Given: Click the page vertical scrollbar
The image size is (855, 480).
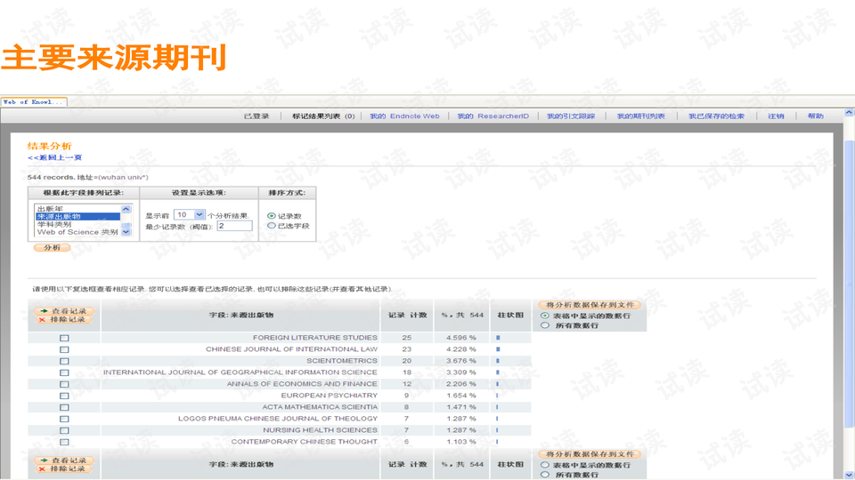Looking at the screenshot, I should [849, 283].
